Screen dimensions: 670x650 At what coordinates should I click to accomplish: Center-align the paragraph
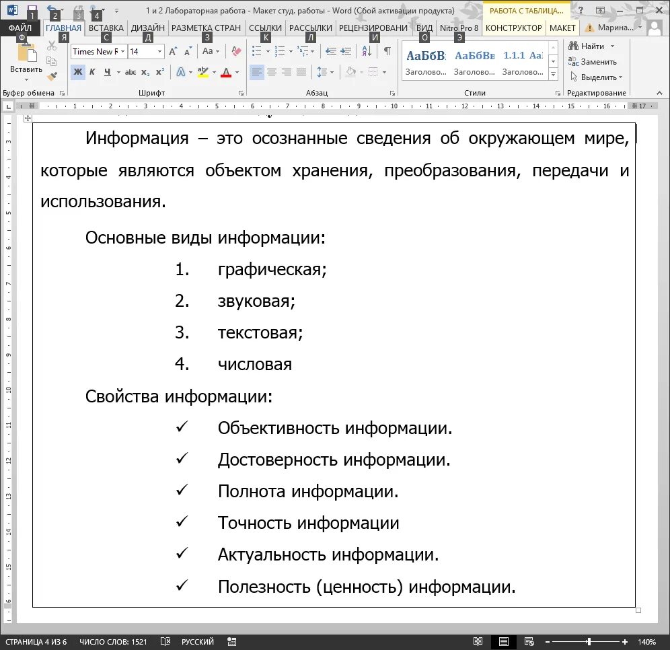click(x=271, y=72)
